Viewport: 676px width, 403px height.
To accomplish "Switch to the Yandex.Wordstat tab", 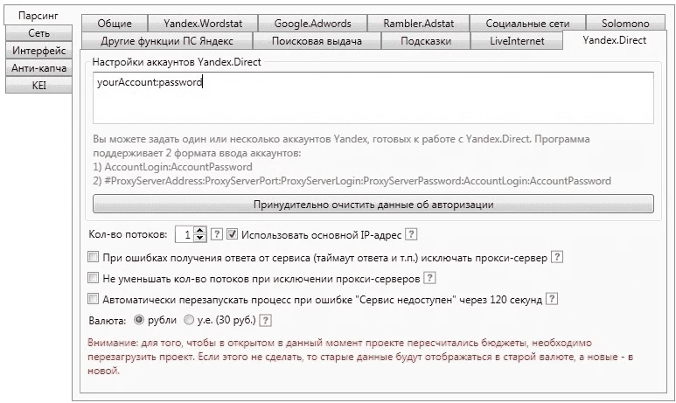I will (x=203, y=24).
